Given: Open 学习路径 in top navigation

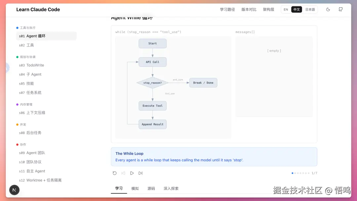Looking at the screenshot, I should click(227, 10).
